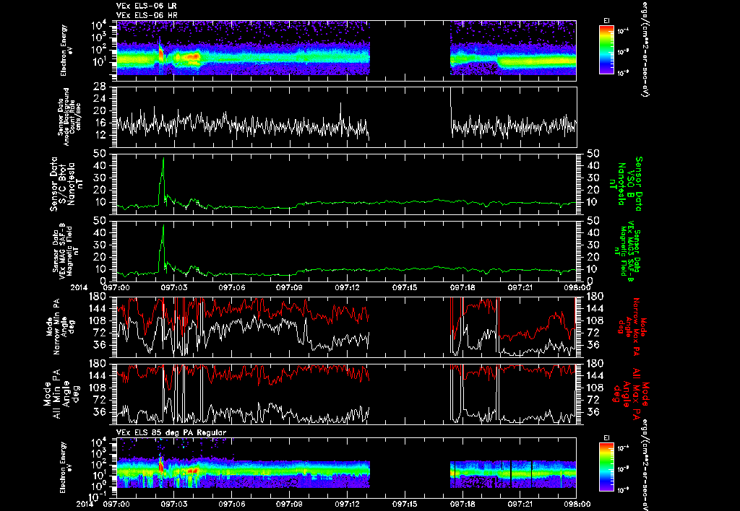Click the bottom panel 'Electron Energy eV' axis label
Viewport: 740px width, 511px height.
click(x=66, y=467)
